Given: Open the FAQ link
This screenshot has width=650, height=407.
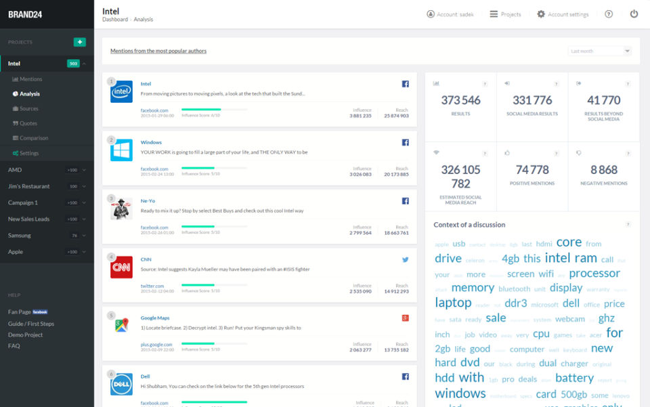Looking at the screenshot, I should 14,345.
